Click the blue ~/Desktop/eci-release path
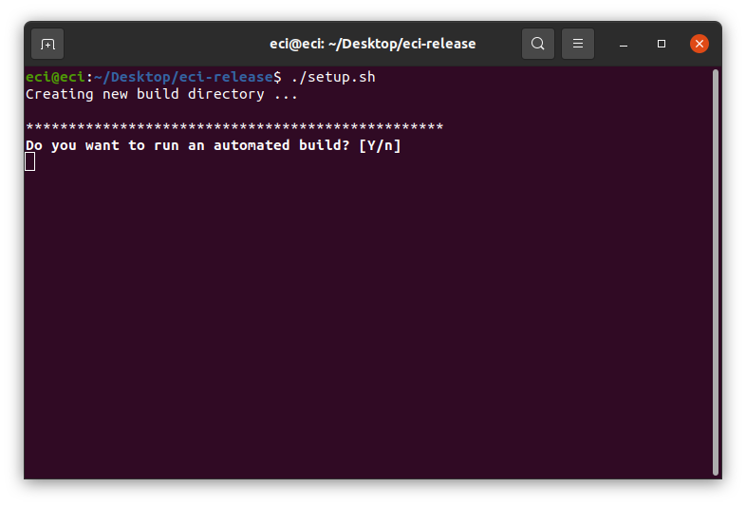Screen dimensions: 746x506 pyautogui.click(x=183, y=77)
